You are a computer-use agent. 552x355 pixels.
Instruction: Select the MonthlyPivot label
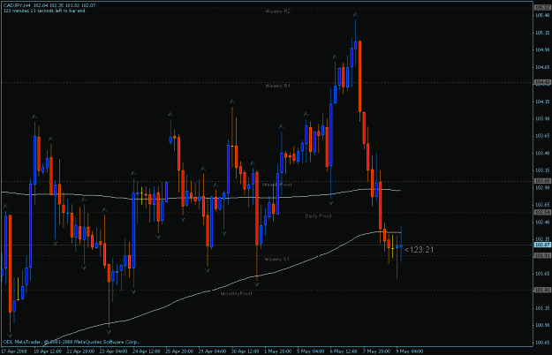(x=236, y=293)
